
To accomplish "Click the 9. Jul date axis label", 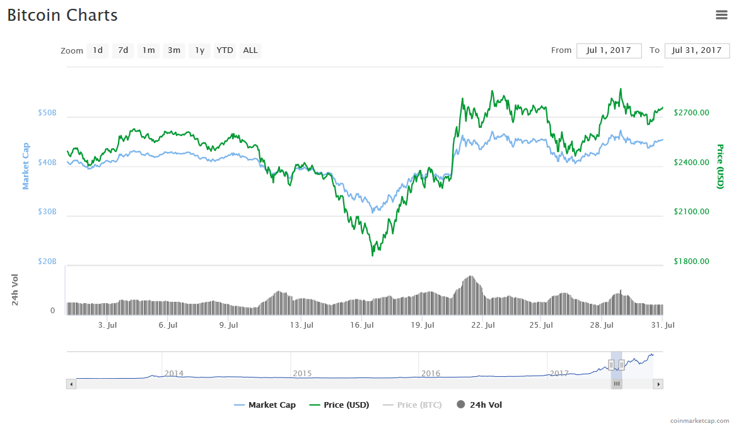I will click(x=228, y=325).
